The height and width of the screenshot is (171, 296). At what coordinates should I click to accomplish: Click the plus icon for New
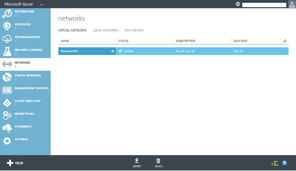[10, 163]
